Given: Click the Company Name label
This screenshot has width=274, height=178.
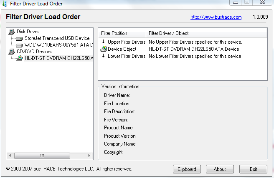Looking at the screenshot, I should coord(120,144).
